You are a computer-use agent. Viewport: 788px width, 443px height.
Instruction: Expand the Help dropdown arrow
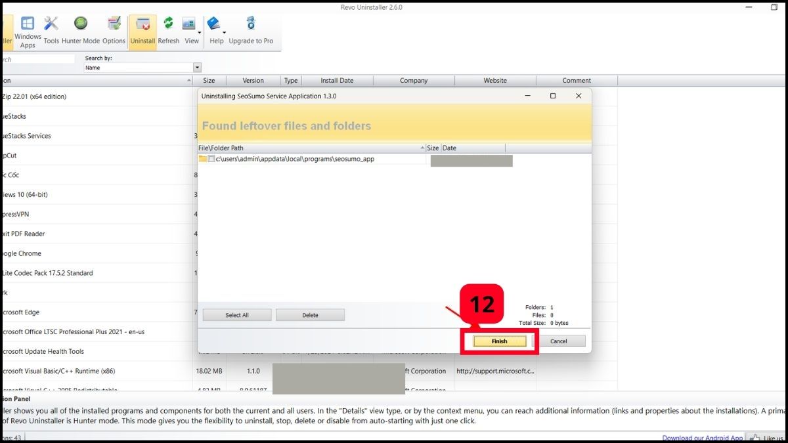click(225, 32)
